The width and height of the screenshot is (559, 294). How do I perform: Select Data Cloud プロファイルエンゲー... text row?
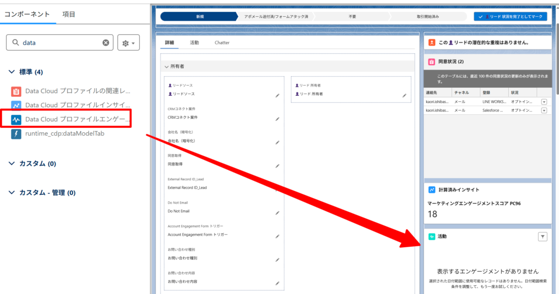point(78,119)
